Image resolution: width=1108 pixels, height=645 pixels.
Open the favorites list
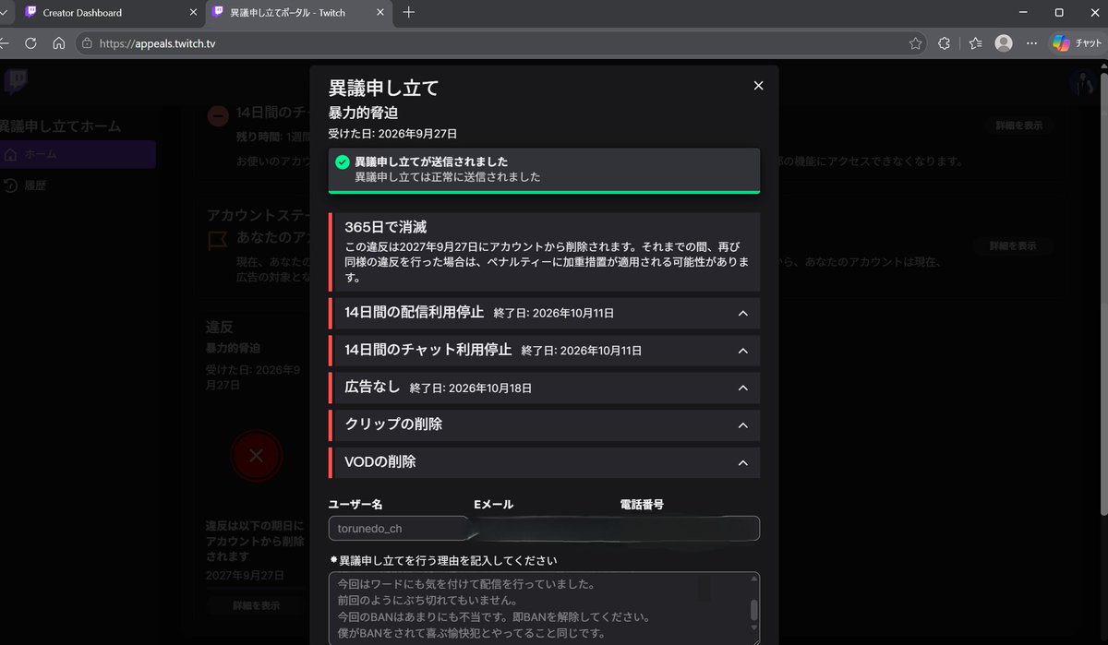(976, 43)
